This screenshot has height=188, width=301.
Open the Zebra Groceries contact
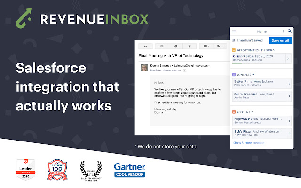tap(260, 96)
